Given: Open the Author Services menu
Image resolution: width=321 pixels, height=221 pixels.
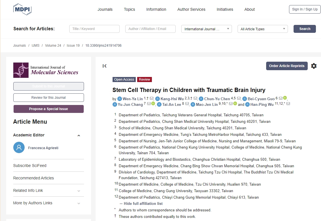Looking at the screenshot, I should click(x=191, y=9).
